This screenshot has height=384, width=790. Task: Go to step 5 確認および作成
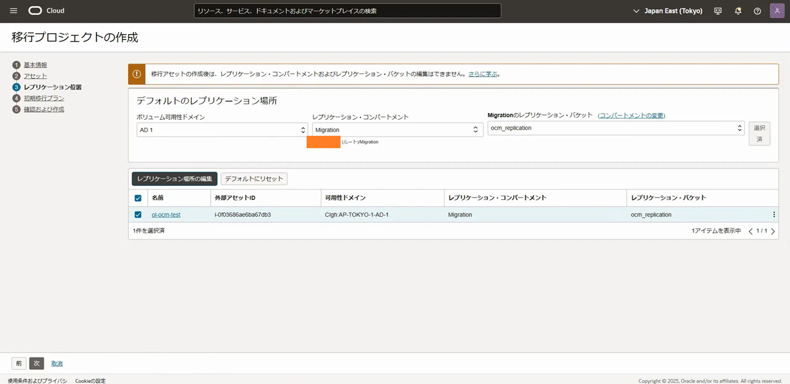pyautogui.click(x=44, y=109)
